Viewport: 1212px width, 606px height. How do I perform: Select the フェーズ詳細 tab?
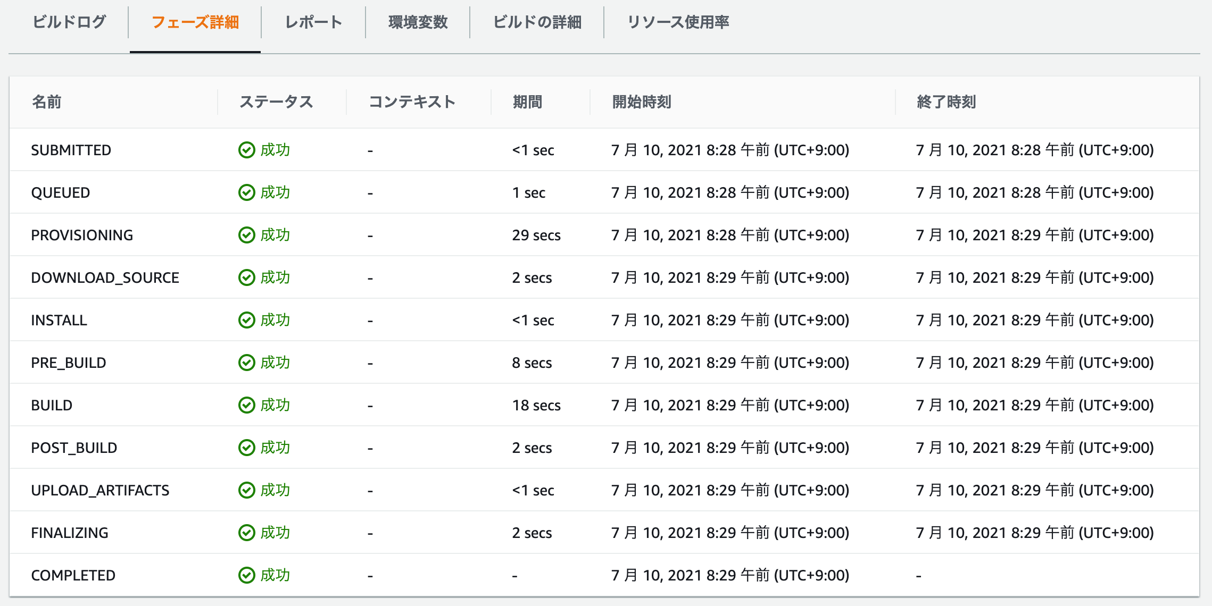click(x=195, y=22)
